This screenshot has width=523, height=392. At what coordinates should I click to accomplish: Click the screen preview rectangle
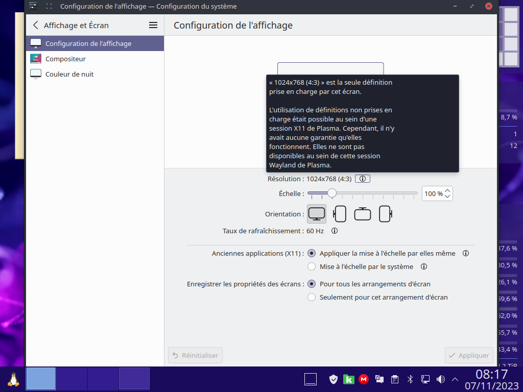[330, 68]
